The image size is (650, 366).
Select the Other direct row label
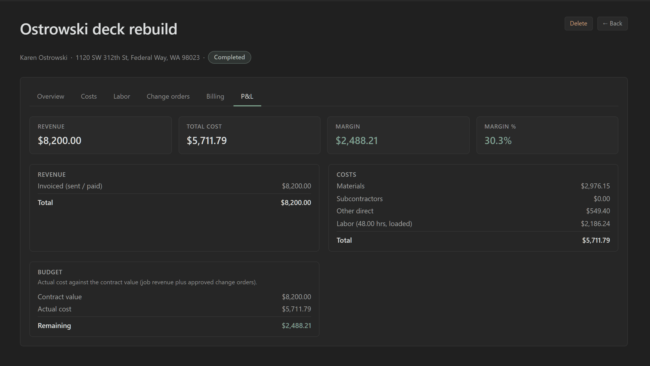click(x=355, y=211)
